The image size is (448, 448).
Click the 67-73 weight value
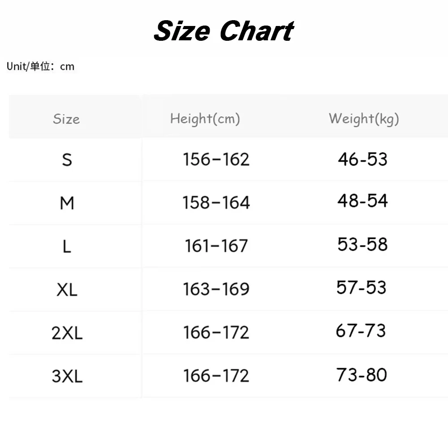361,331
